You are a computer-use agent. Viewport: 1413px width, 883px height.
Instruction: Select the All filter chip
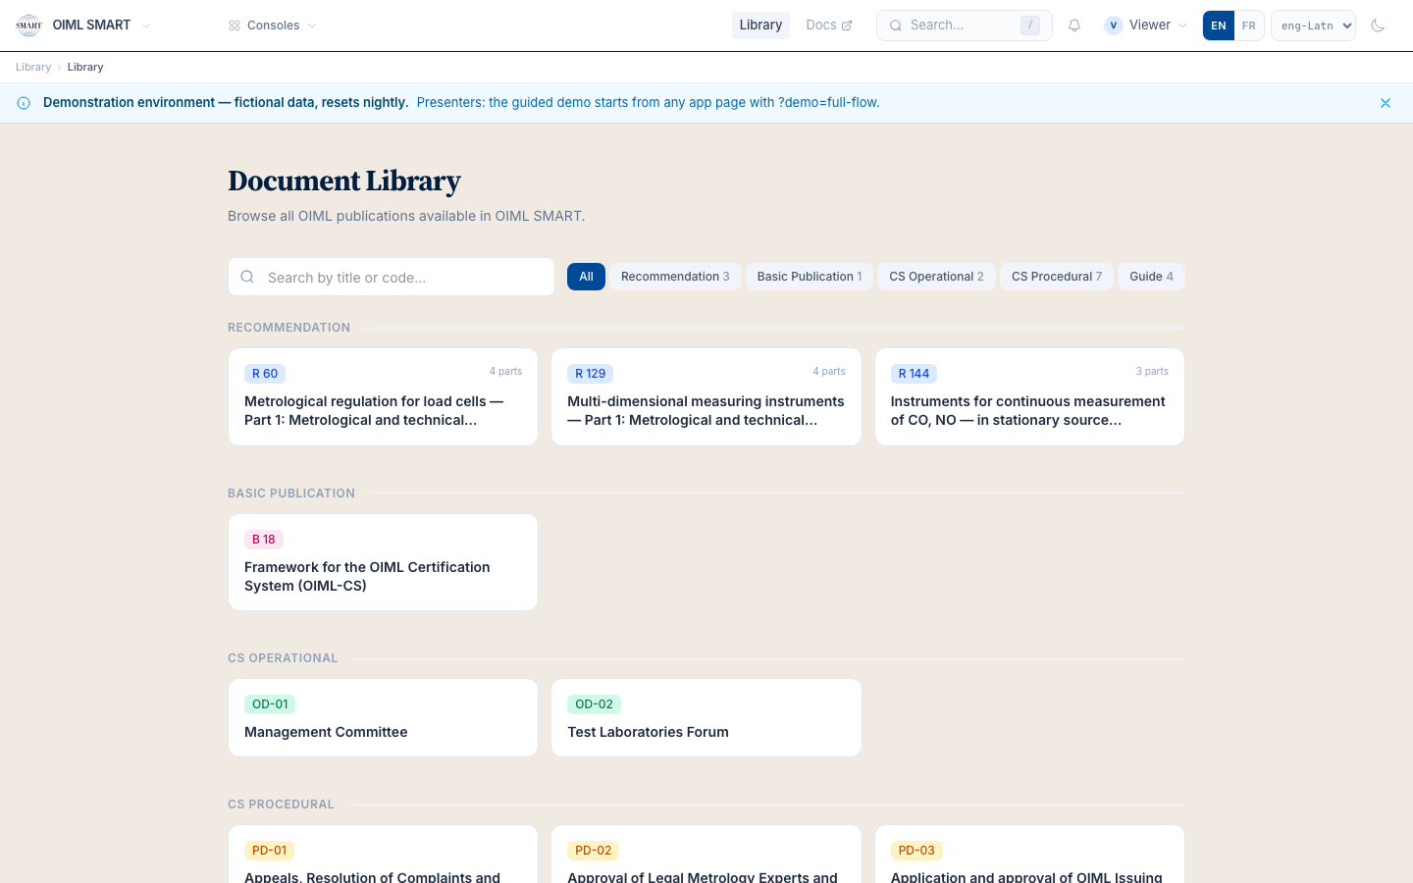586,277
